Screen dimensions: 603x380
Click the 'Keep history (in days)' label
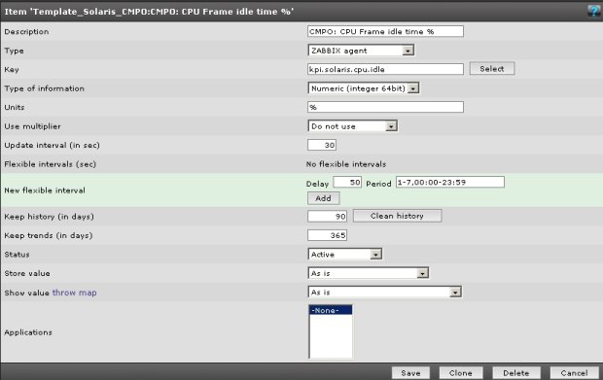pos(49,217)
